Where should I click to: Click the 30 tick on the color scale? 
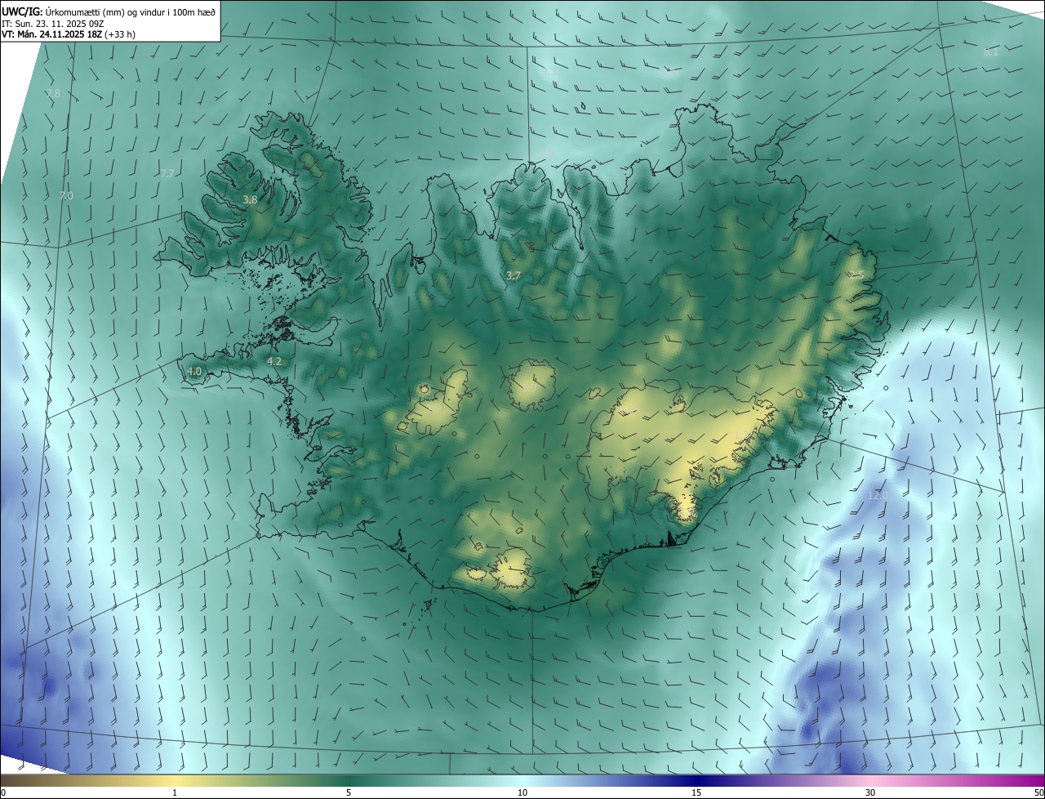pyautogui.click(x=870, y=792)
